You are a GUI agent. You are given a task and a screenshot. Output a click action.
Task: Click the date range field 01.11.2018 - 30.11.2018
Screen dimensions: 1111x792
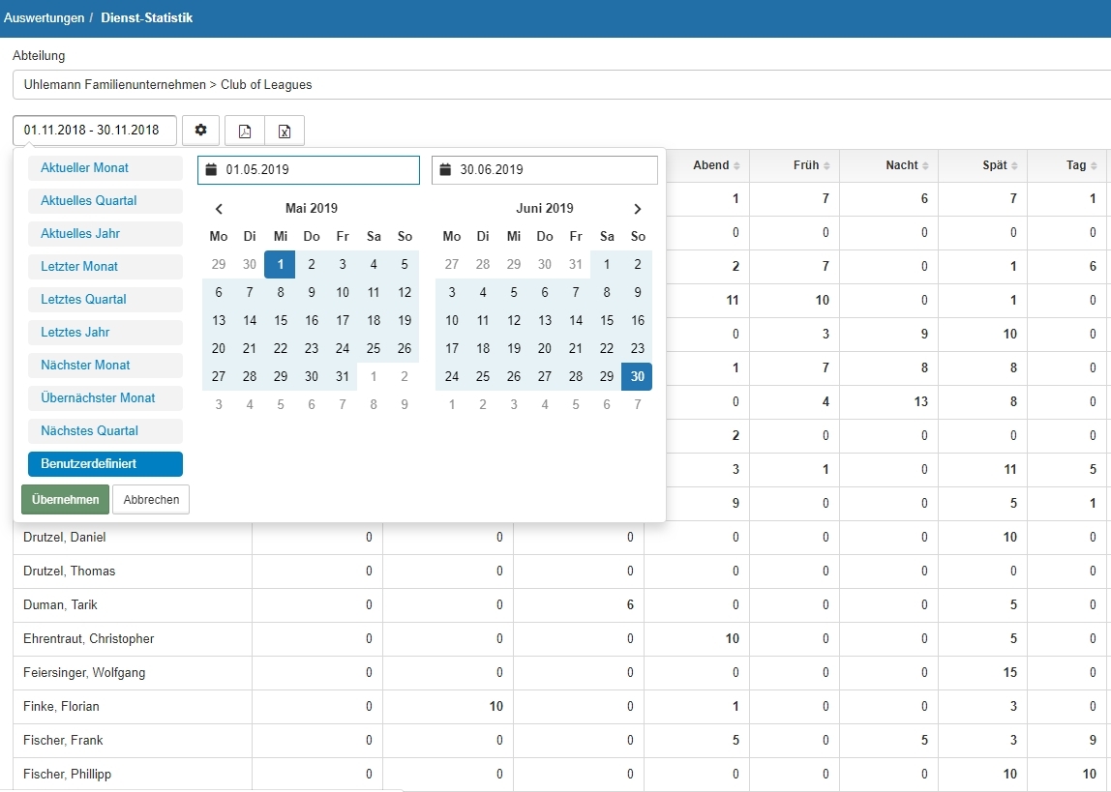click(95, 131)
